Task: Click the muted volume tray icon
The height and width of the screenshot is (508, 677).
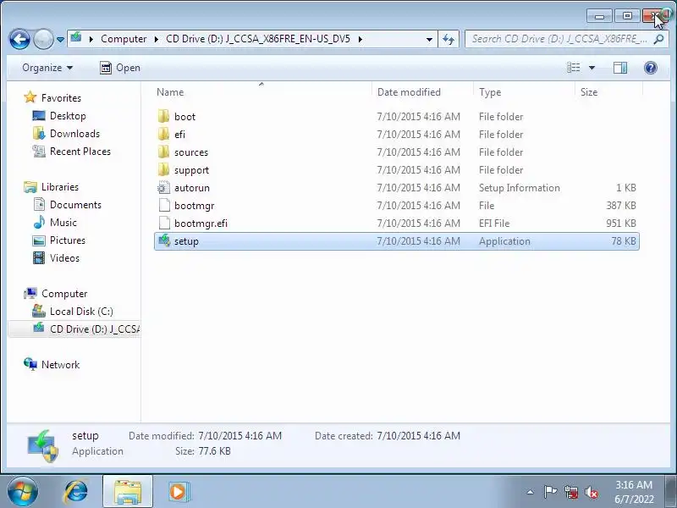Action: point(591,492)
